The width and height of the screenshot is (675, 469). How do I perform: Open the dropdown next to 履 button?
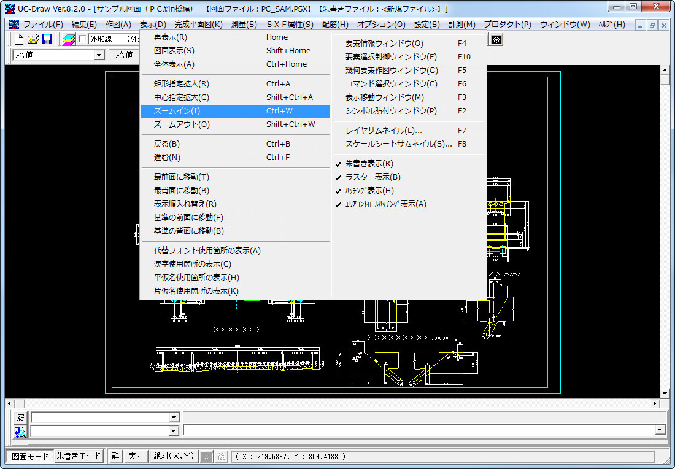(x=174, y=418)
